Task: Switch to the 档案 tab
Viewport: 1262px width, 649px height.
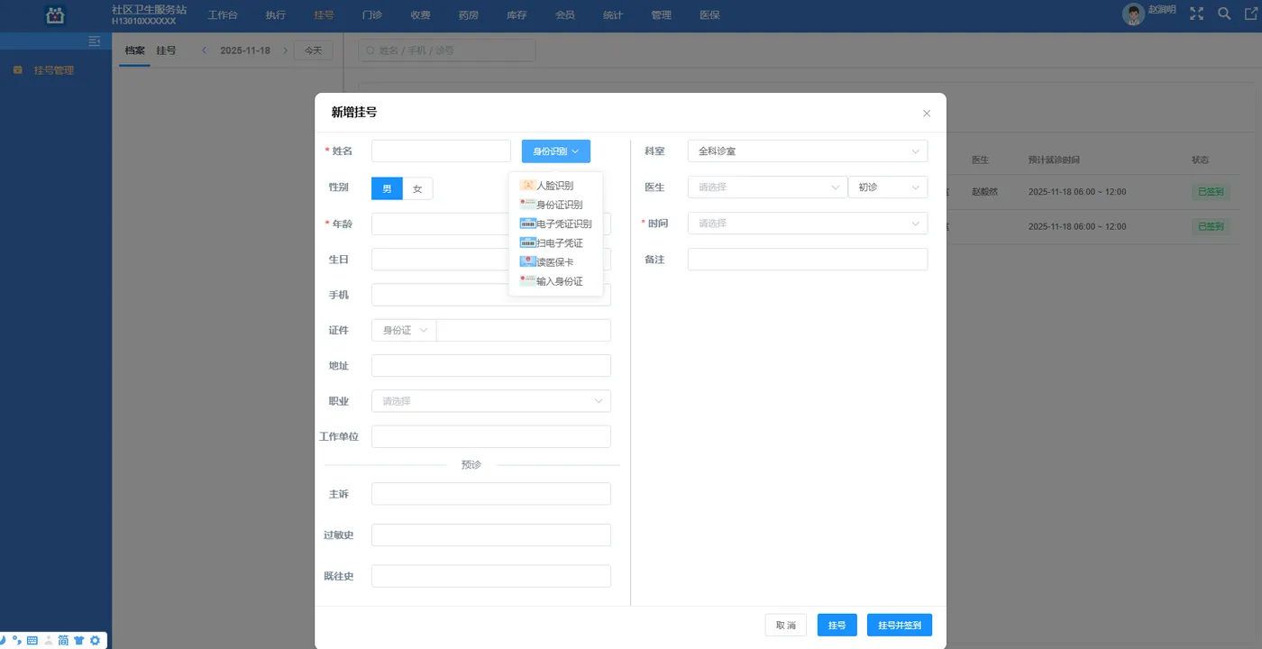Action: [133, 50]
